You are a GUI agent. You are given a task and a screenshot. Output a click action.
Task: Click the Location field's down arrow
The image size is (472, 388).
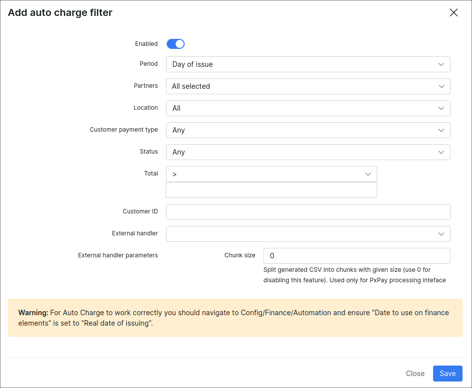(441, 108)
